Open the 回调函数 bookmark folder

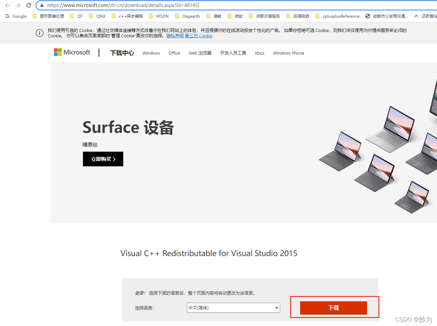coord(298,16)
